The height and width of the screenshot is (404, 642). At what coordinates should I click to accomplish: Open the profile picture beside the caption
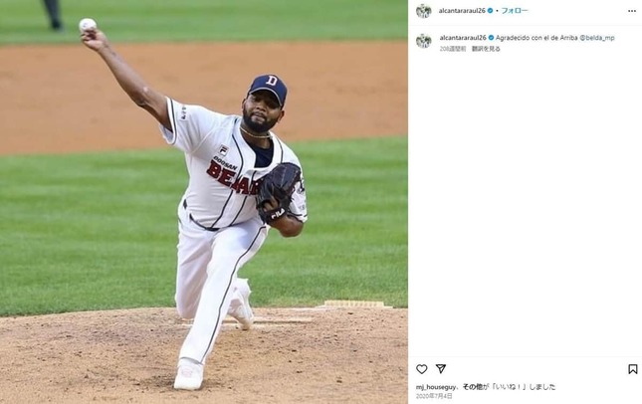(x=424, y=41)
